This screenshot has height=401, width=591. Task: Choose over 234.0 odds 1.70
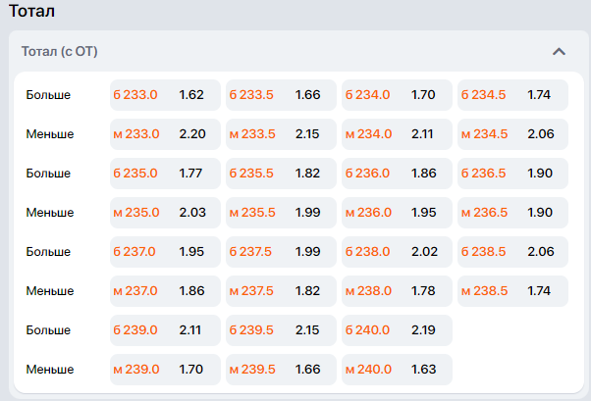(397, 95)
